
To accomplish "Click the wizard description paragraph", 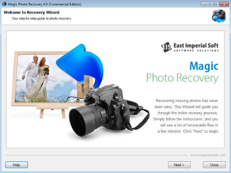I will [x=187, y=115].
